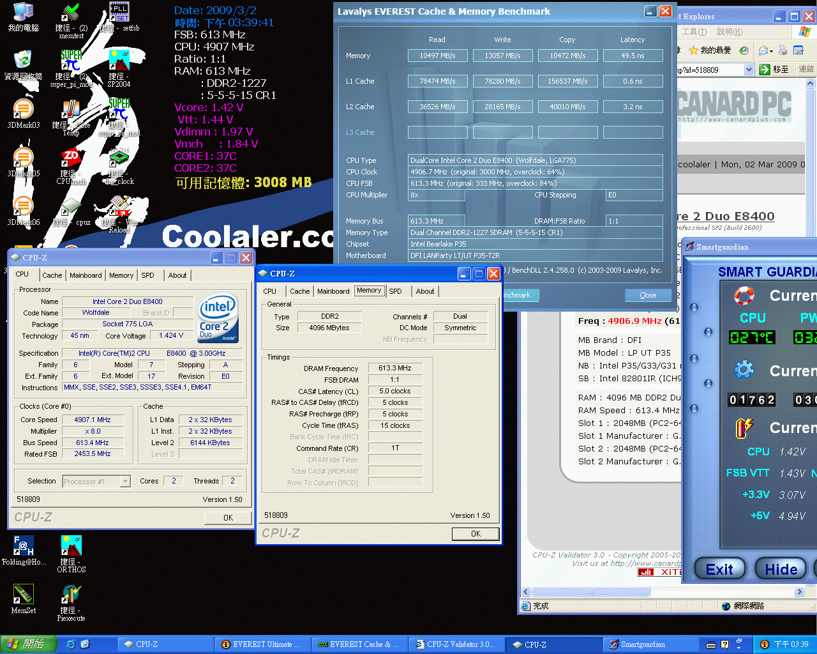Open the Folding@Home desktop icon
The image size is (817, 654).
click(23, 551)
